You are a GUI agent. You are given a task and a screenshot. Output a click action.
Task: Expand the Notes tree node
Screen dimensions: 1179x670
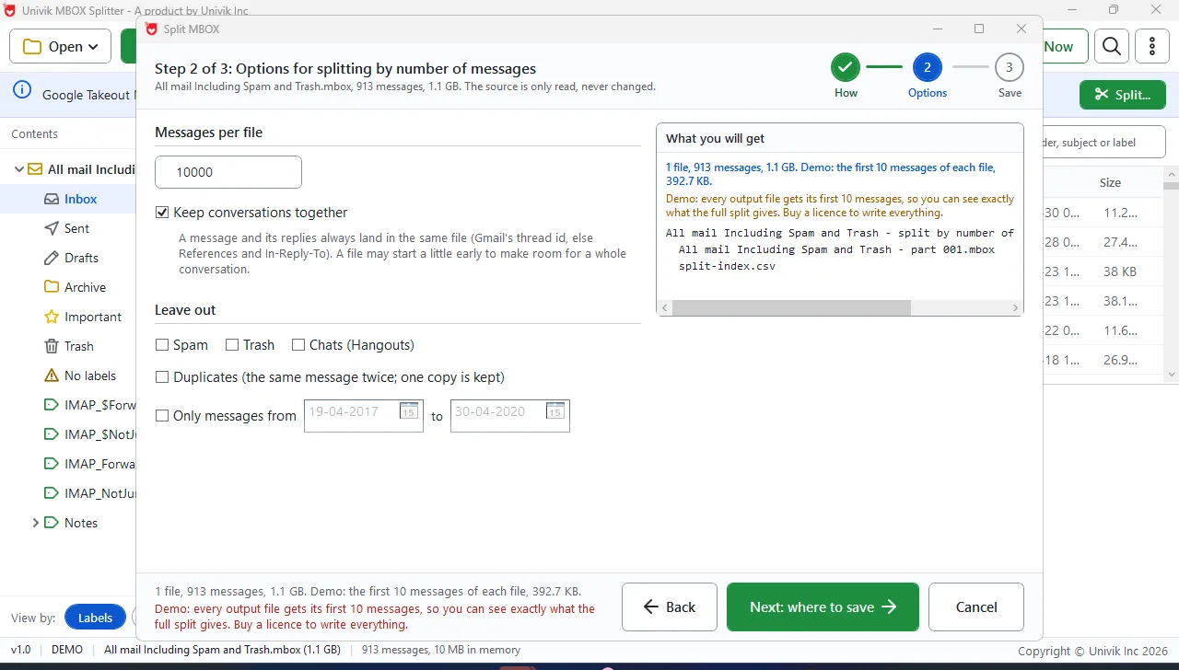pyautogui.click(x=36, y=523)
